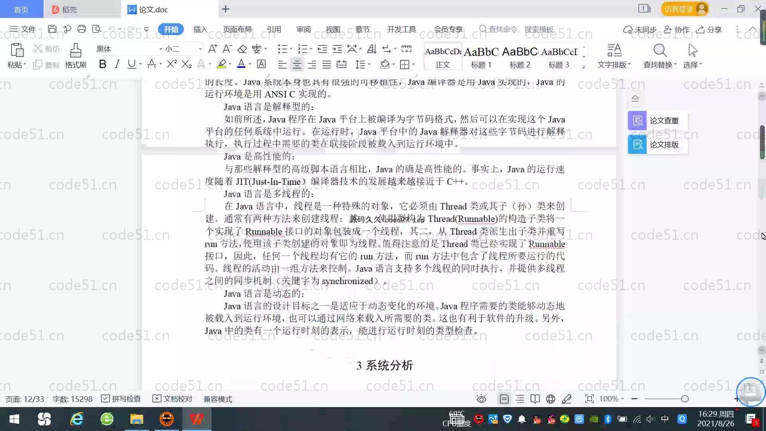The width and height of the screenshot is (766, 431).
Task: Apply the 标题 1 style
Action: coord(481,57)
